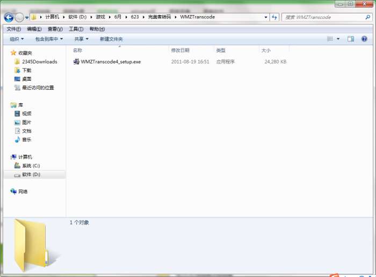Expand the chevron after 游戏 breadcrumb
376x277 pixels.
(x=110, y=17)
